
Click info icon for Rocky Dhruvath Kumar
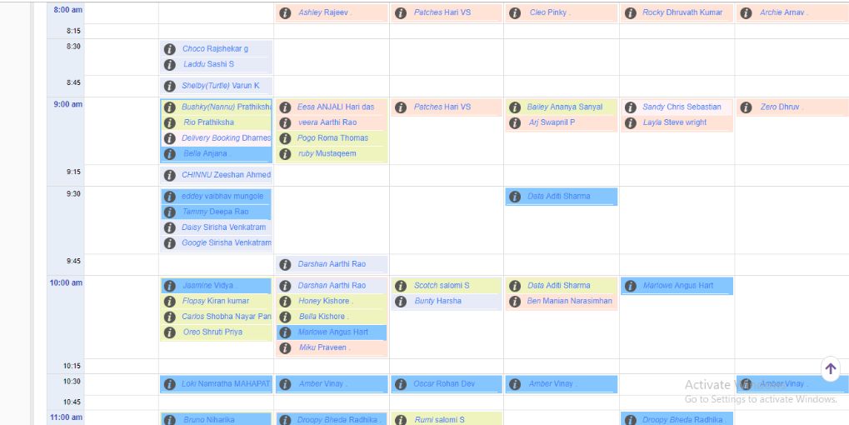630,13
